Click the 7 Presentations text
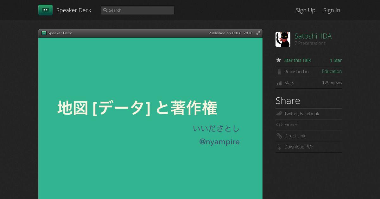The width and height of the screenshot is (380, 199). click(310, 43)
